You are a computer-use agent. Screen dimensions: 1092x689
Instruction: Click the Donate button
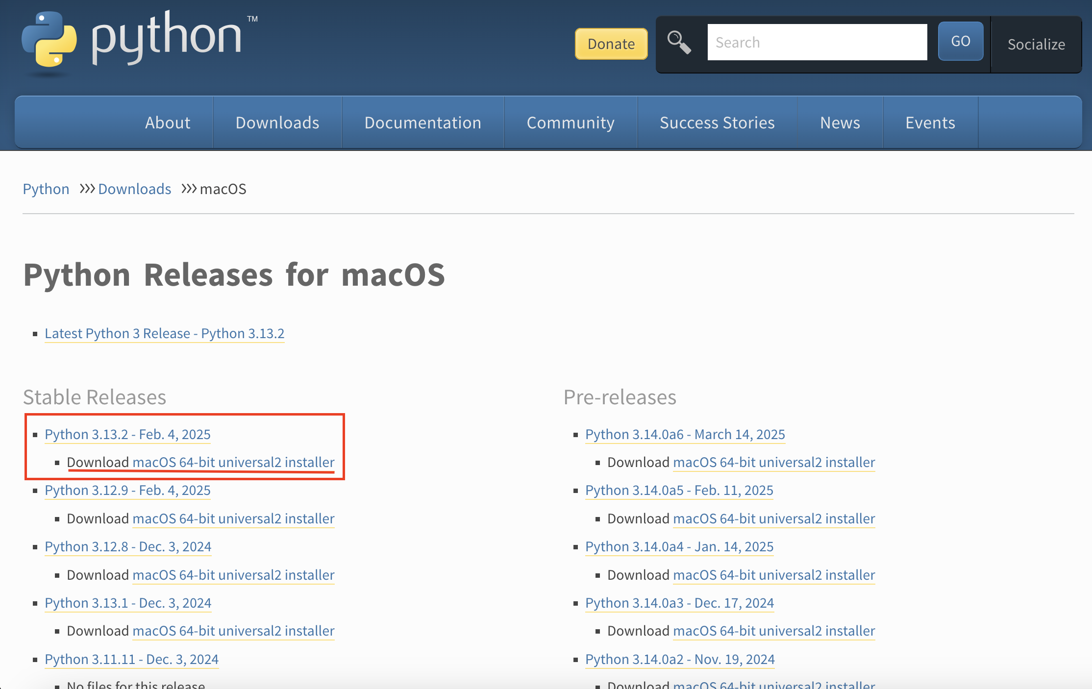pos(611,44)
